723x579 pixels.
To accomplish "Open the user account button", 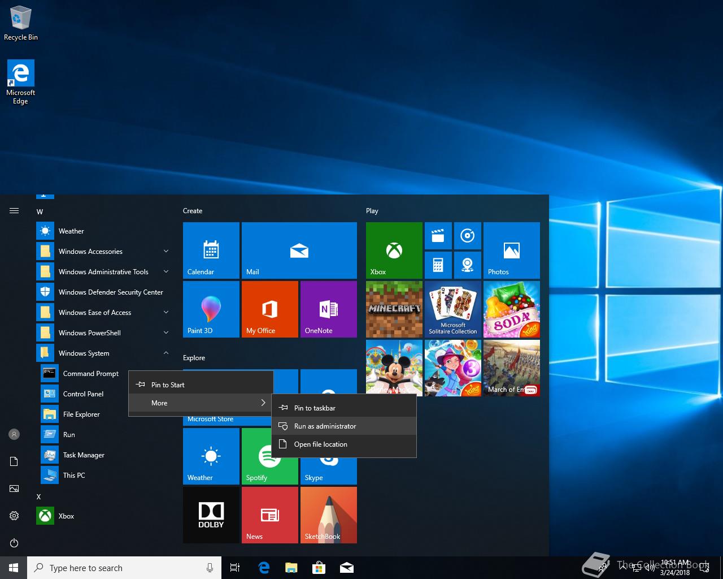I will click(14, 434).
